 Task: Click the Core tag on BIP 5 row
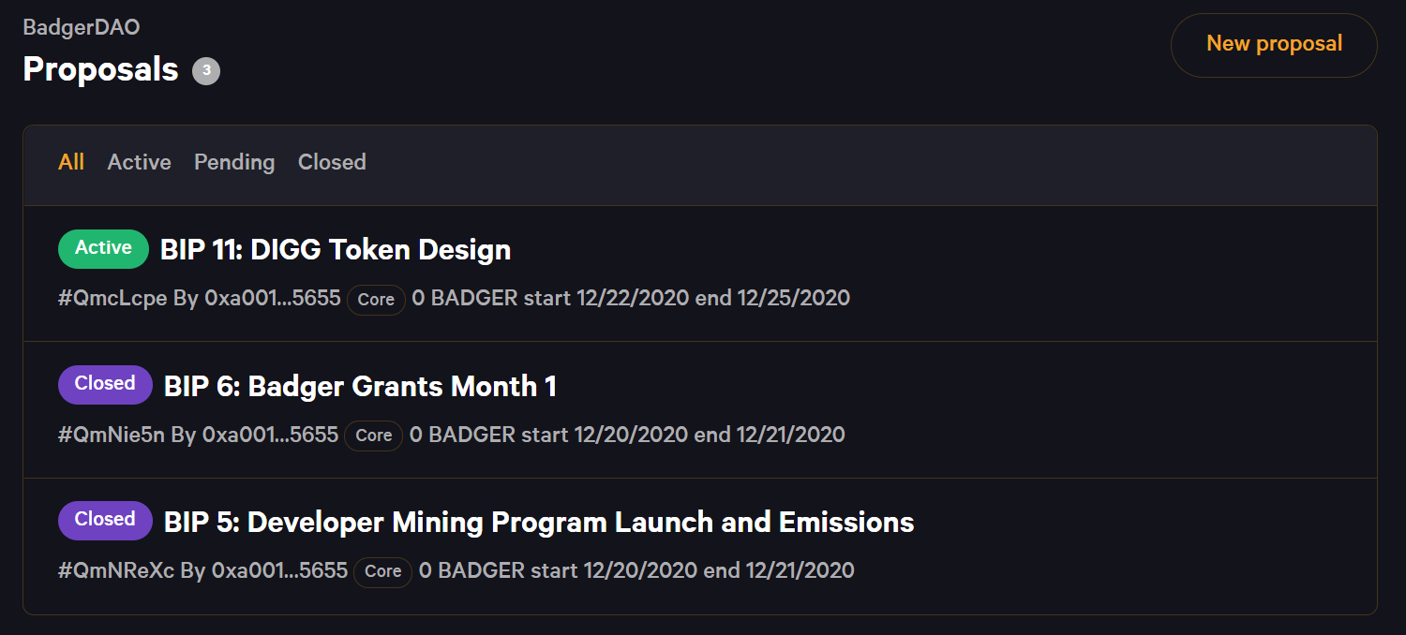tap(382, 571)
